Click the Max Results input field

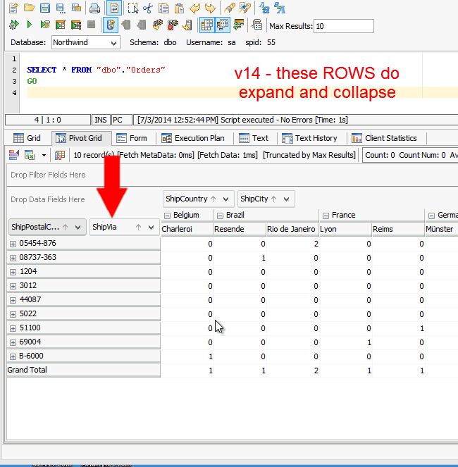click(343, 26)
